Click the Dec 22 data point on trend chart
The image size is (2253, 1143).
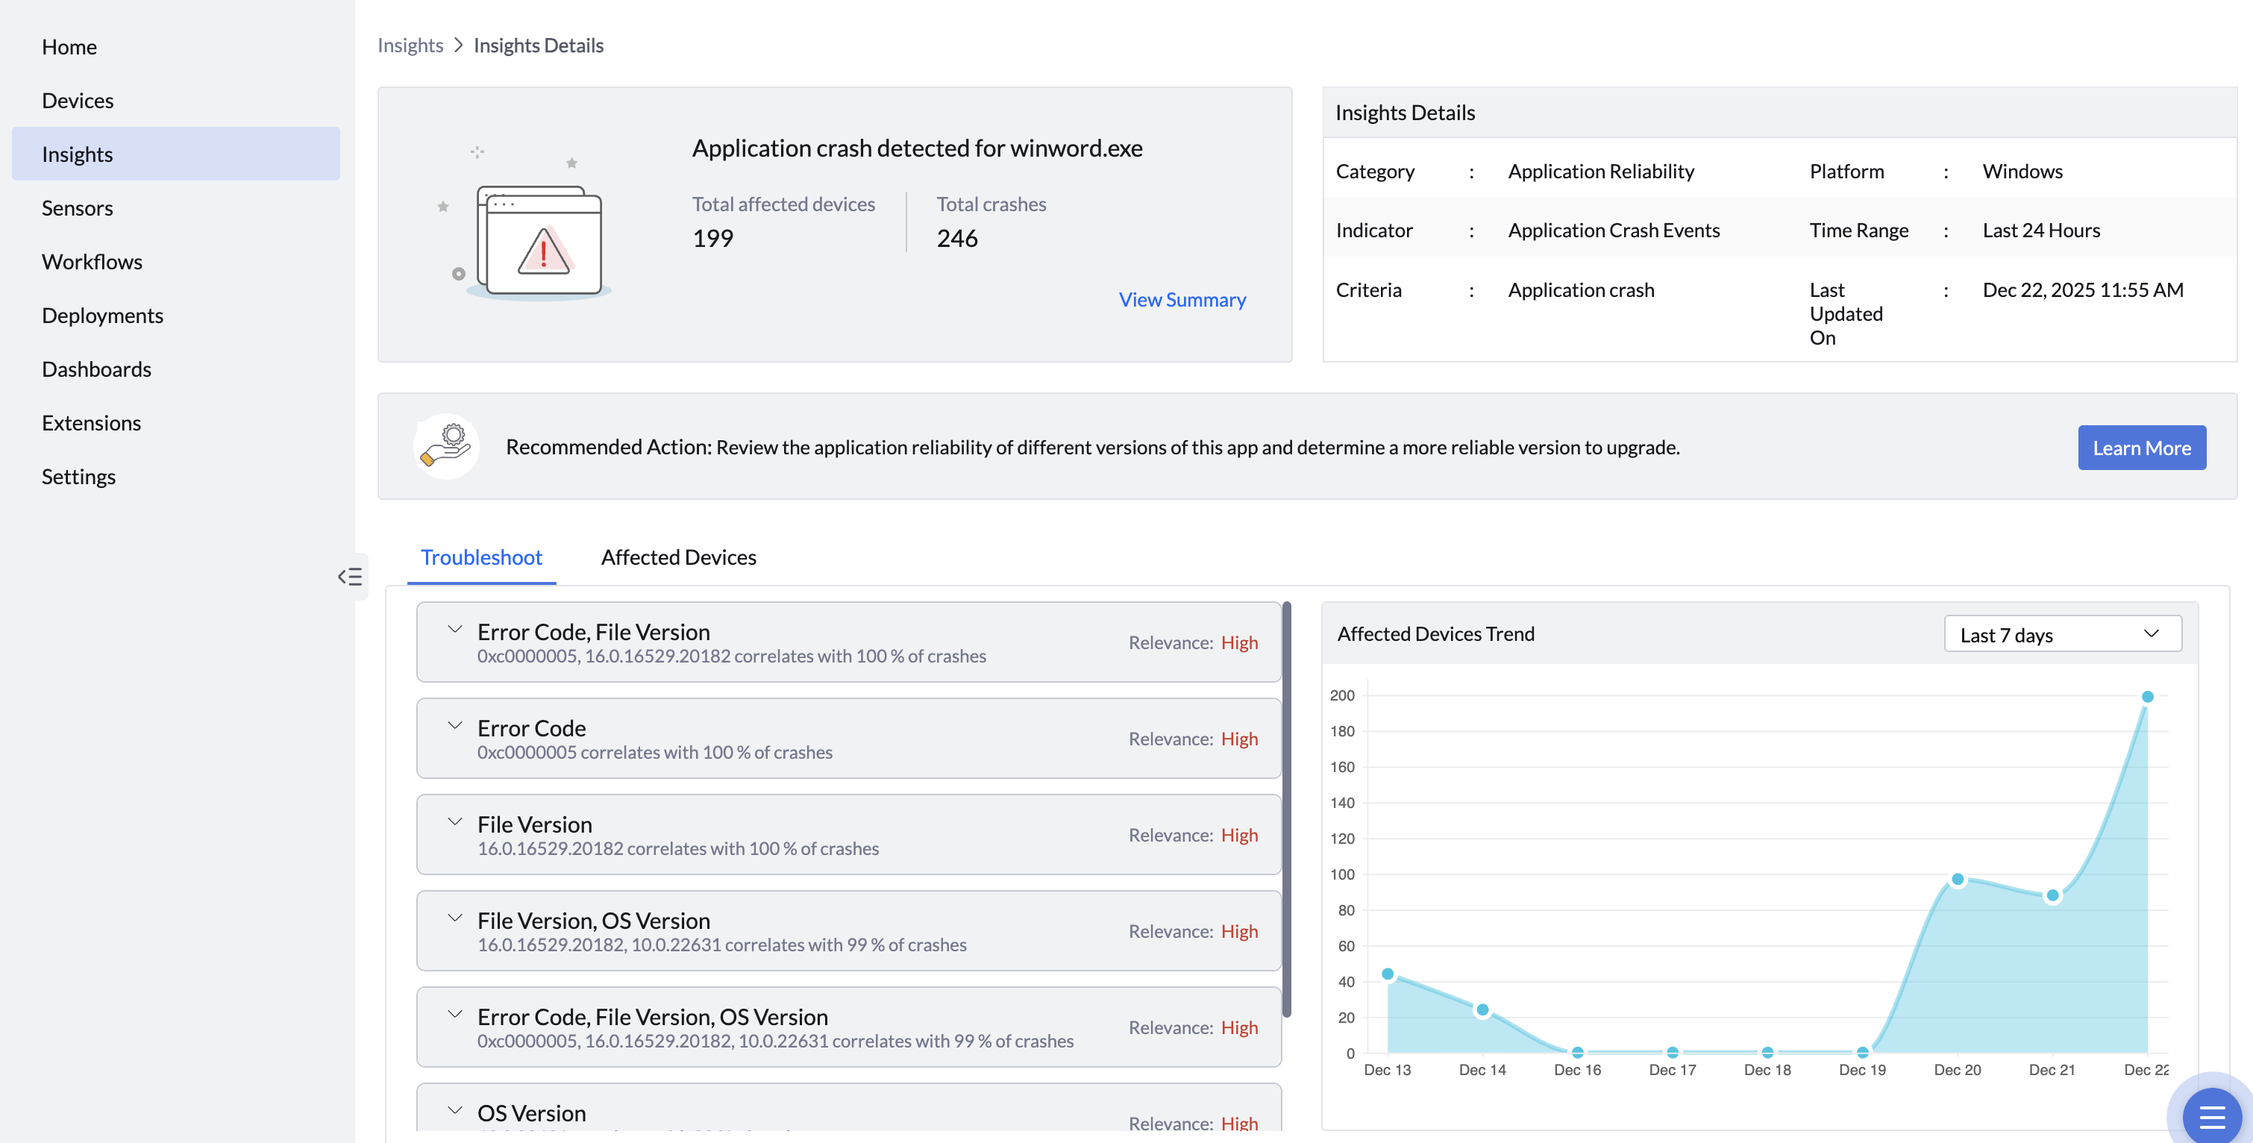pyautogui.click(x=2146, y=697)
